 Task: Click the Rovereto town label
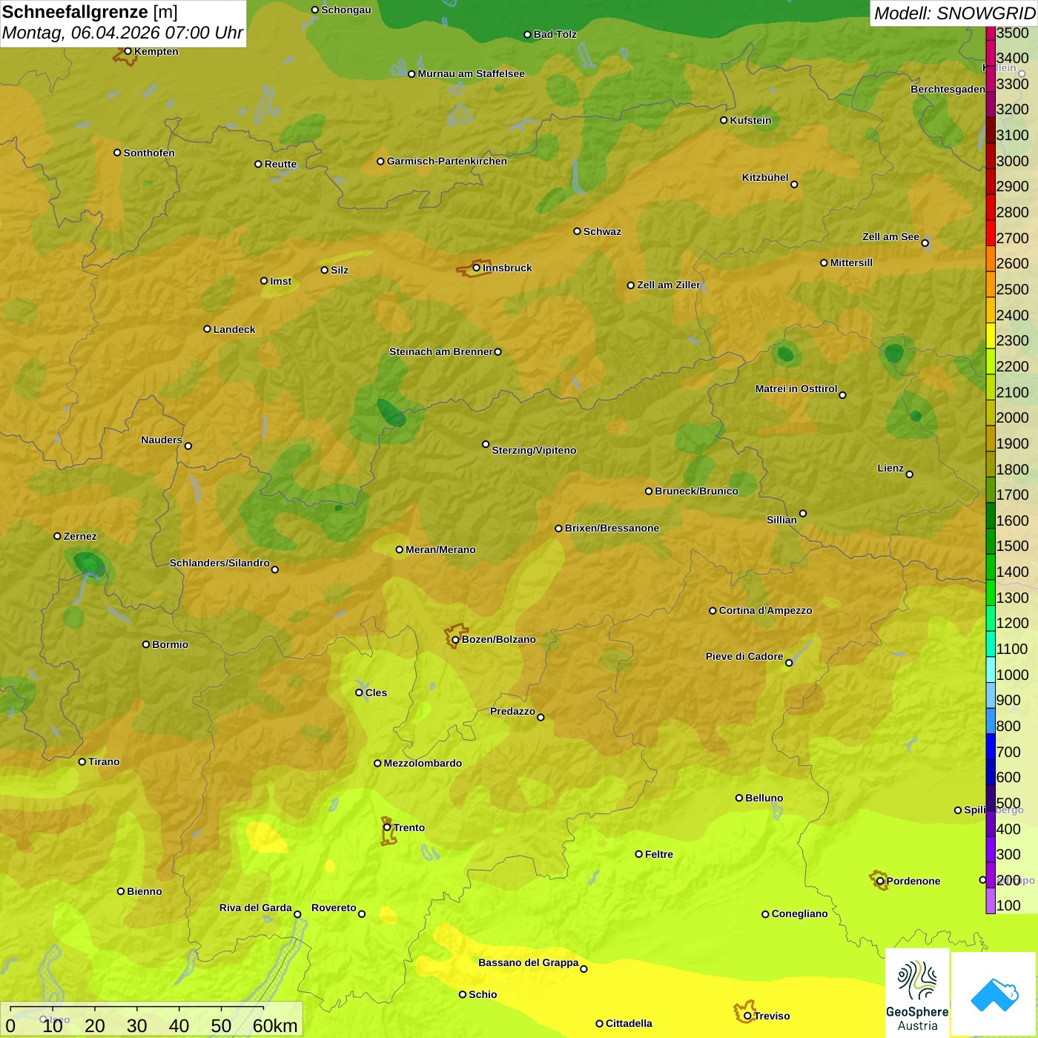(334, 908)
